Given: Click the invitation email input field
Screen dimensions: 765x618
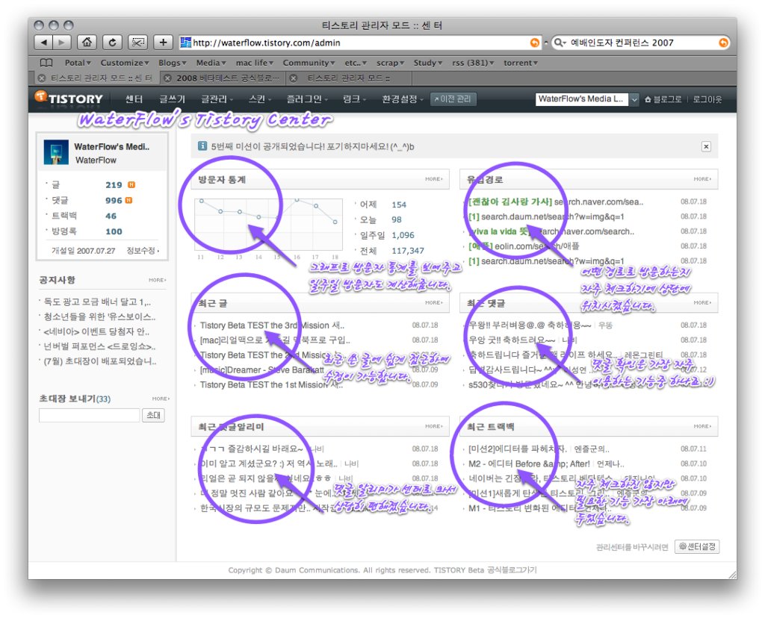Looking at the screenshot, I should 90,415.
